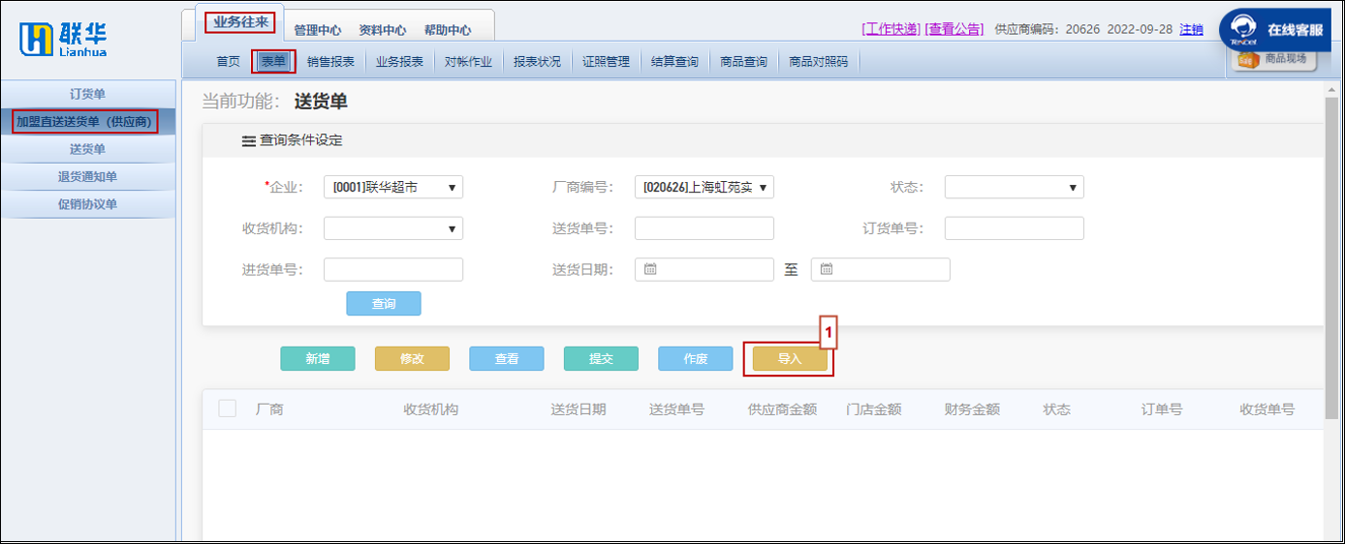Open the 查看公告 link
This screenshot has width=1345, height=544.
[x=954, y=29]
